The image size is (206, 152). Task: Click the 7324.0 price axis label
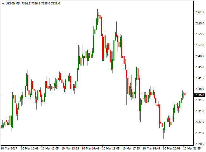click(x=200, y=133)
